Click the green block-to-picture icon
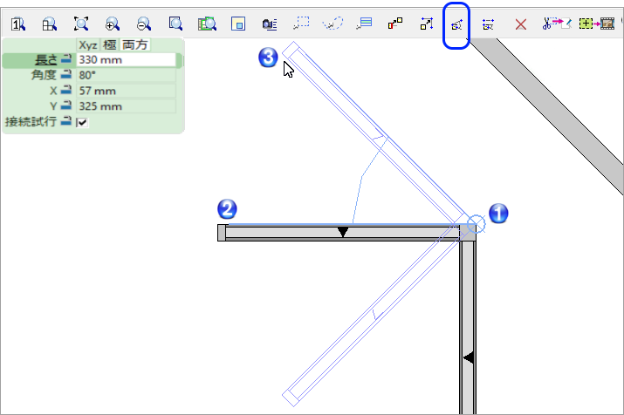This screenshot has height=415, width=624. tap(597, 24)
